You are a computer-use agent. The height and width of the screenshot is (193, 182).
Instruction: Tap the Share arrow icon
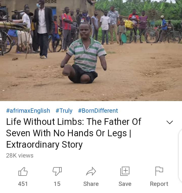click(91, 171)
